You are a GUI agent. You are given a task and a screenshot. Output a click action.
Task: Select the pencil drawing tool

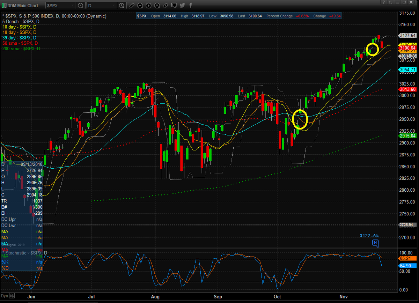(x=131, y=6)
